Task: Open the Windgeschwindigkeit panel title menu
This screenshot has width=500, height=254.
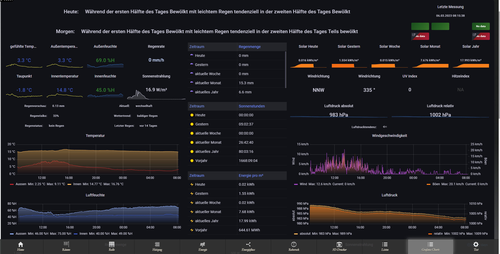Action: 389,136
